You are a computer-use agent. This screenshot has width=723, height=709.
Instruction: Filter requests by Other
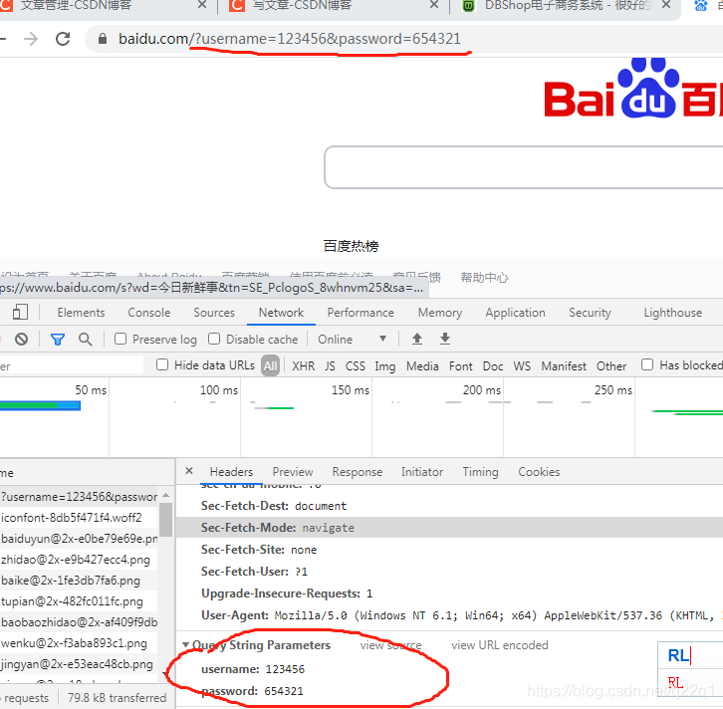[x=611, y=366]
